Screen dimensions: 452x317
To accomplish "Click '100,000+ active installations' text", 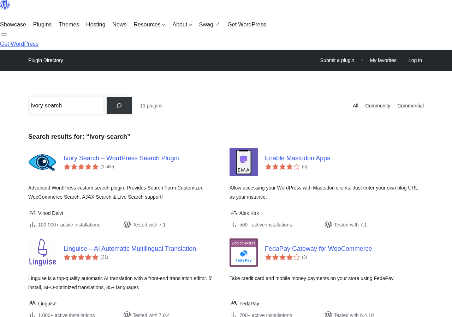I will [x=69, y=225].
